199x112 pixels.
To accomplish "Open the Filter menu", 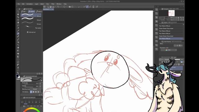I will (x=53, y=4).
